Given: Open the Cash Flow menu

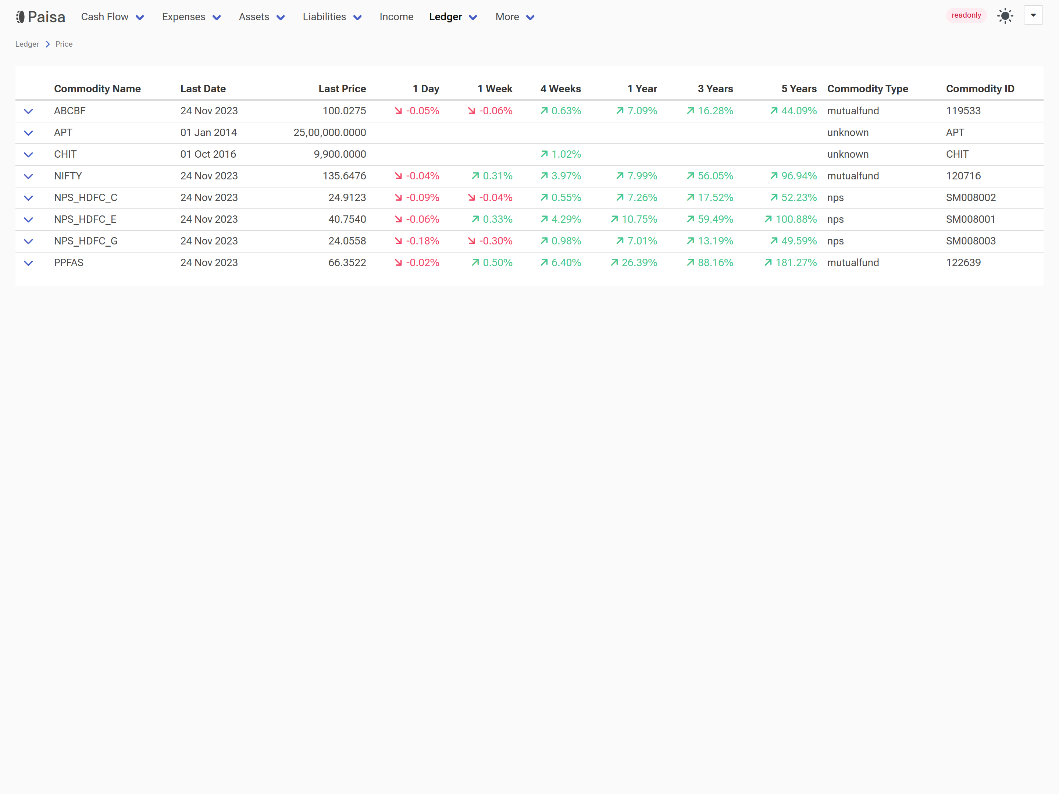Looking at the screenshot, I should click(113, 17).
